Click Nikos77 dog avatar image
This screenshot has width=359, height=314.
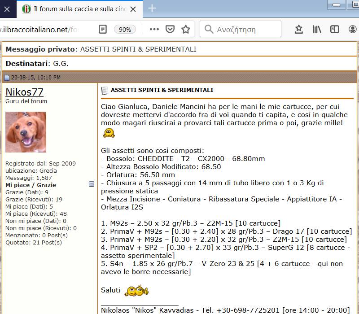click(26, 132)
